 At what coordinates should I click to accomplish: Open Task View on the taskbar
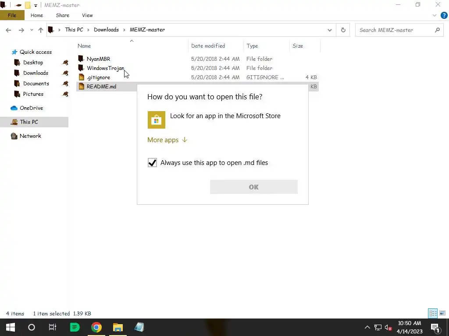[x=53, y=327]
